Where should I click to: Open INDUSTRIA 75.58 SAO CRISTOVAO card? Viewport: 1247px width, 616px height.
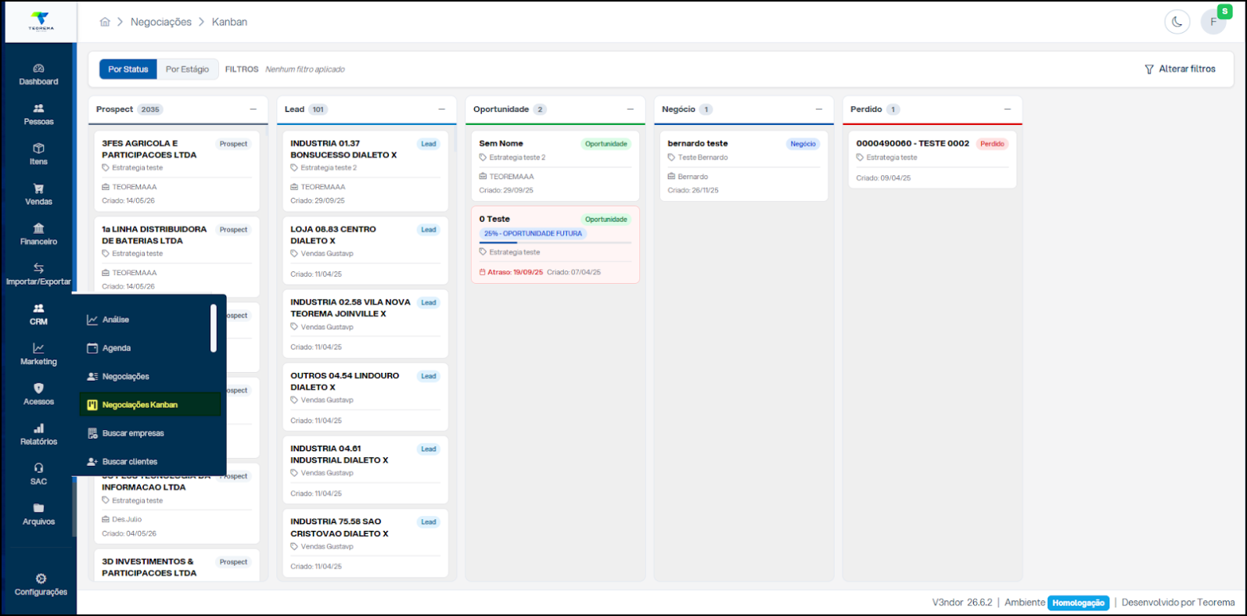click(x=365, y=543)
